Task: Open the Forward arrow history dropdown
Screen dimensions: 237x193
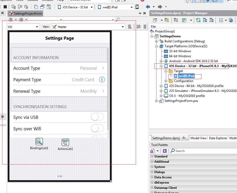Action: 166,7
